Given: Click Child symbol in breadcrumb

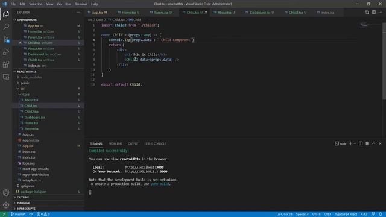Looking at the screenshot, I should click(135, 20).
